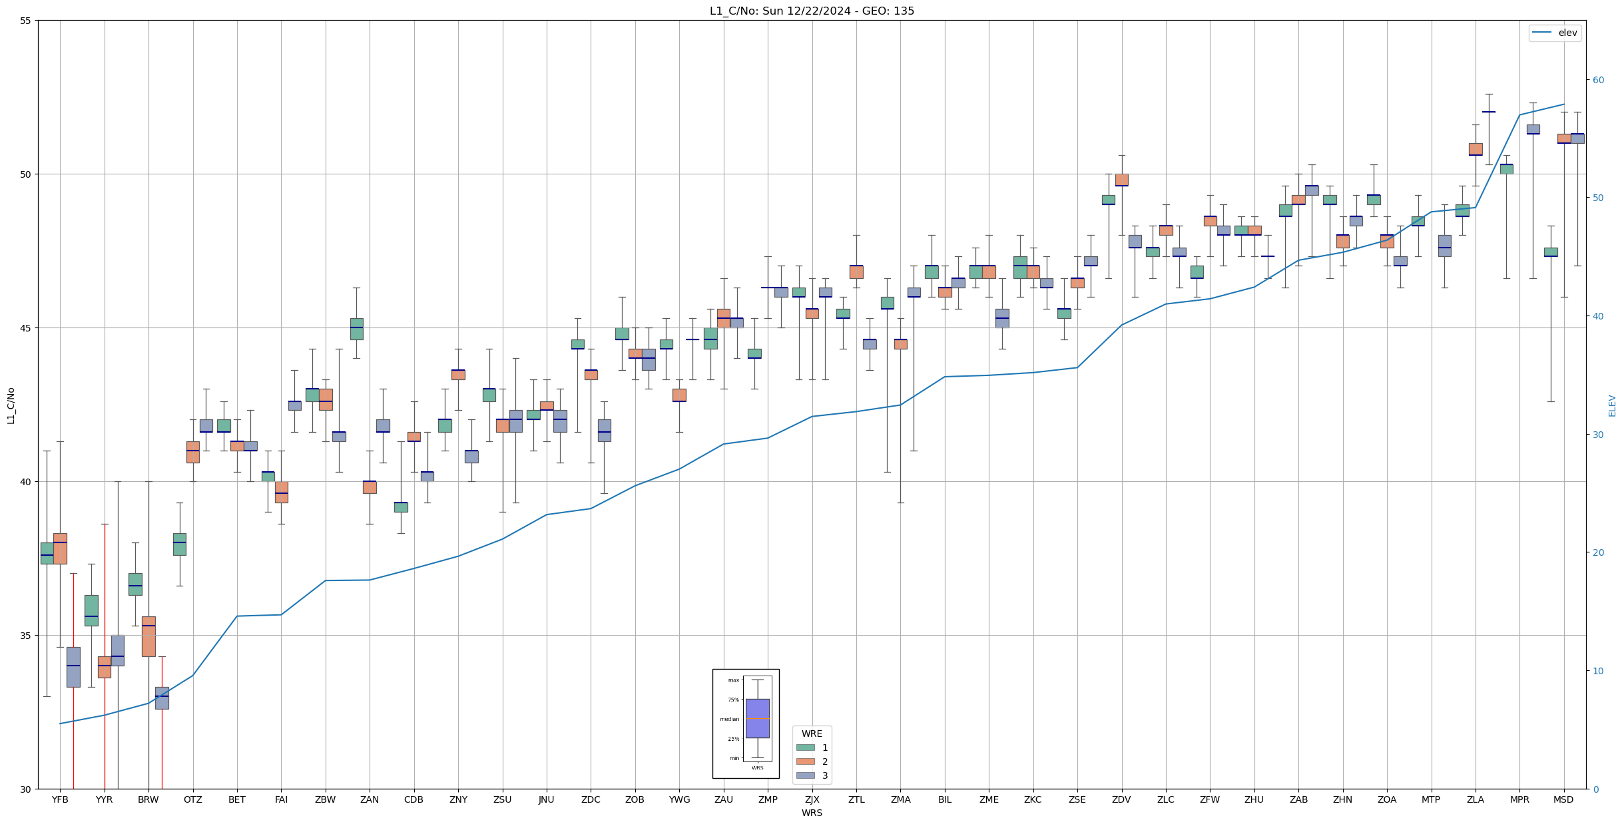Click the 55 tick on left axis

[x=27, y=21]
